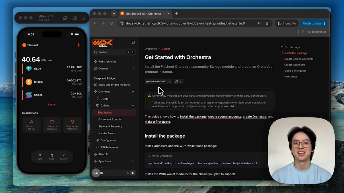
Task: Click the docs Search field
Action: [x=114, y=52]
